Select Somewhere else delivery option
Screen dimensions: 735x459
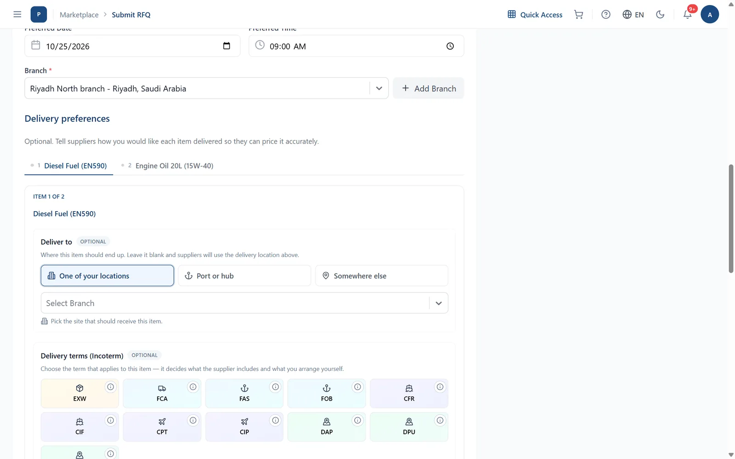pyautogui.click(x=381, y=276)
